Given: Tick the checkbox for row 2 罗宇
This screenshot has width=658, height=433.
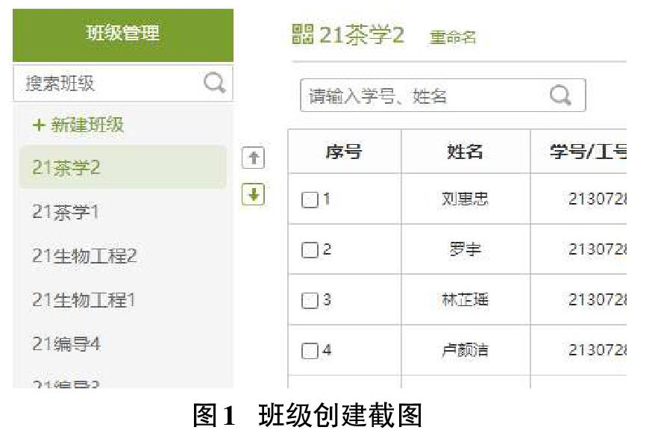Looking at the screenshot, I should point(310,250).
